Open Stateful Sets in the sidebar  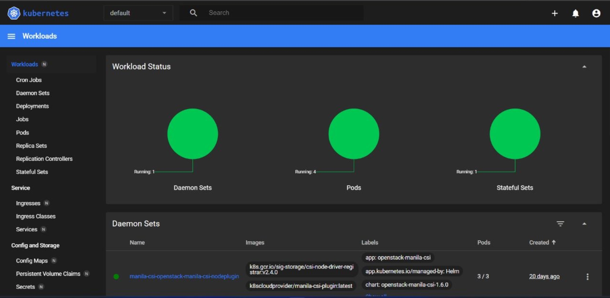coord(32,172)
